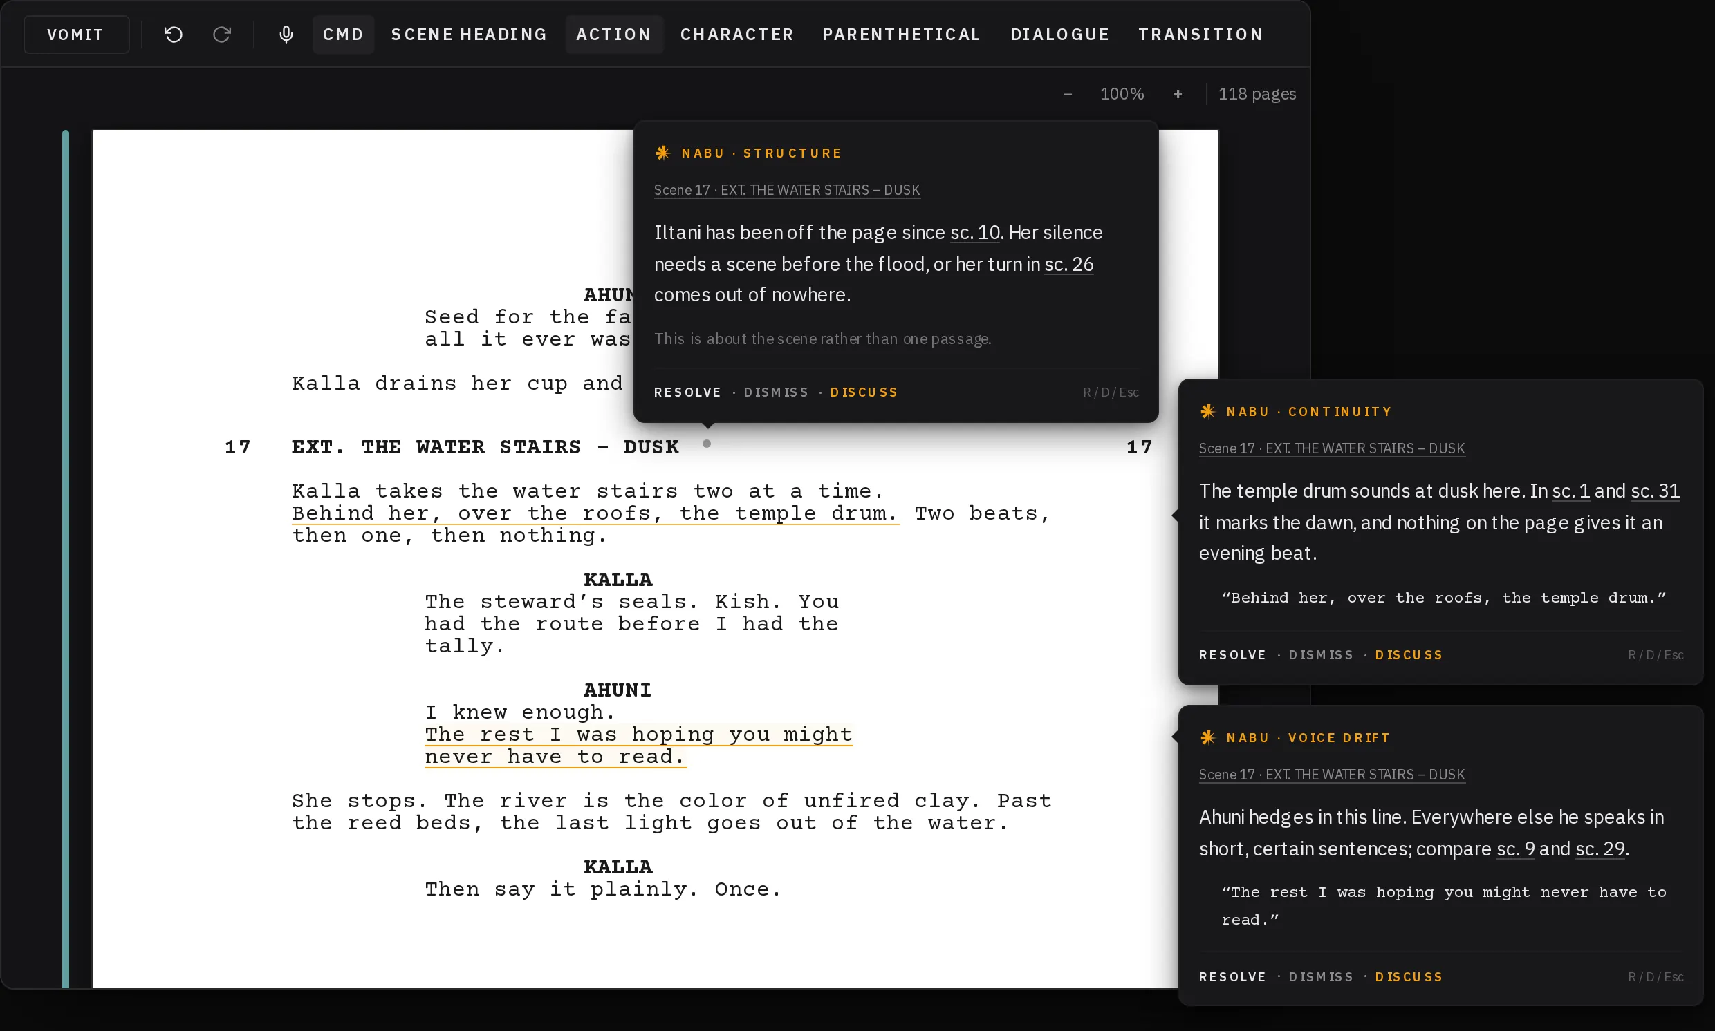Choose SCENE HEADING element type
Image resolution: width=1715 pixels, height=1031 pixels.
[470, 34]
